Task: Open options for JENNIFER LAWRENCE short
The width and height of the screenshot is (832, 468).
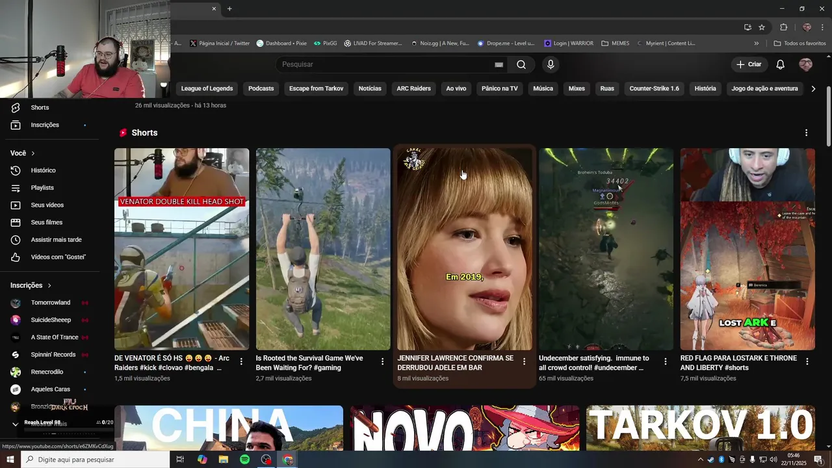Action: click(x=524, y=361)
